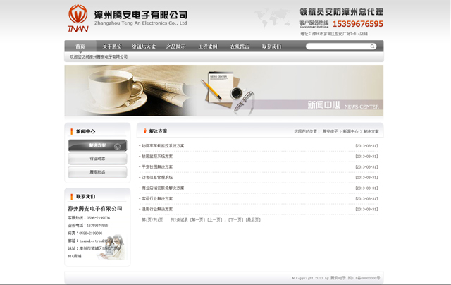Click the search magnifier icon
The image size is (451, 285).
coord(373,47)
